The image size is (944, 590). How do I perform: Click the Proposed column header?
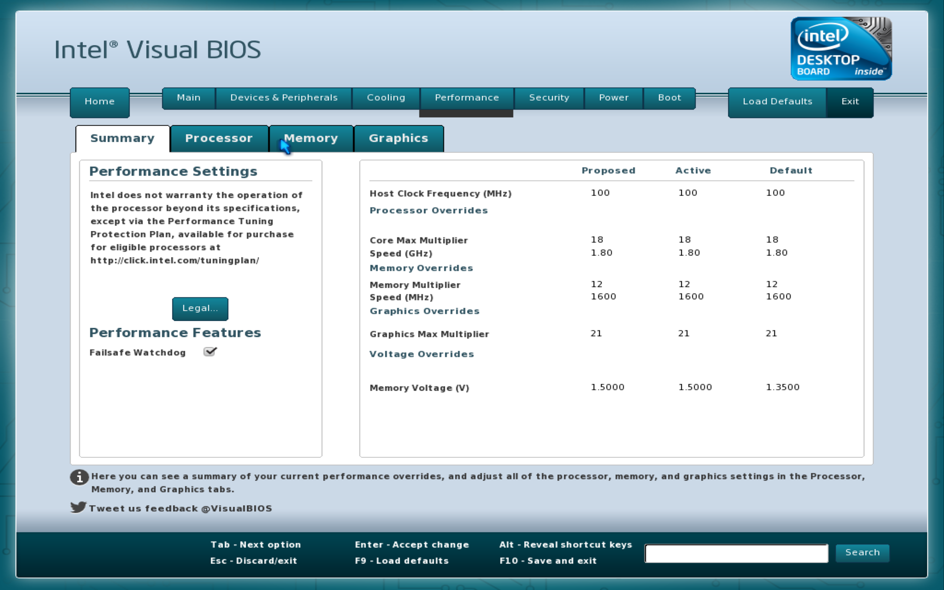tap(609, 171)
